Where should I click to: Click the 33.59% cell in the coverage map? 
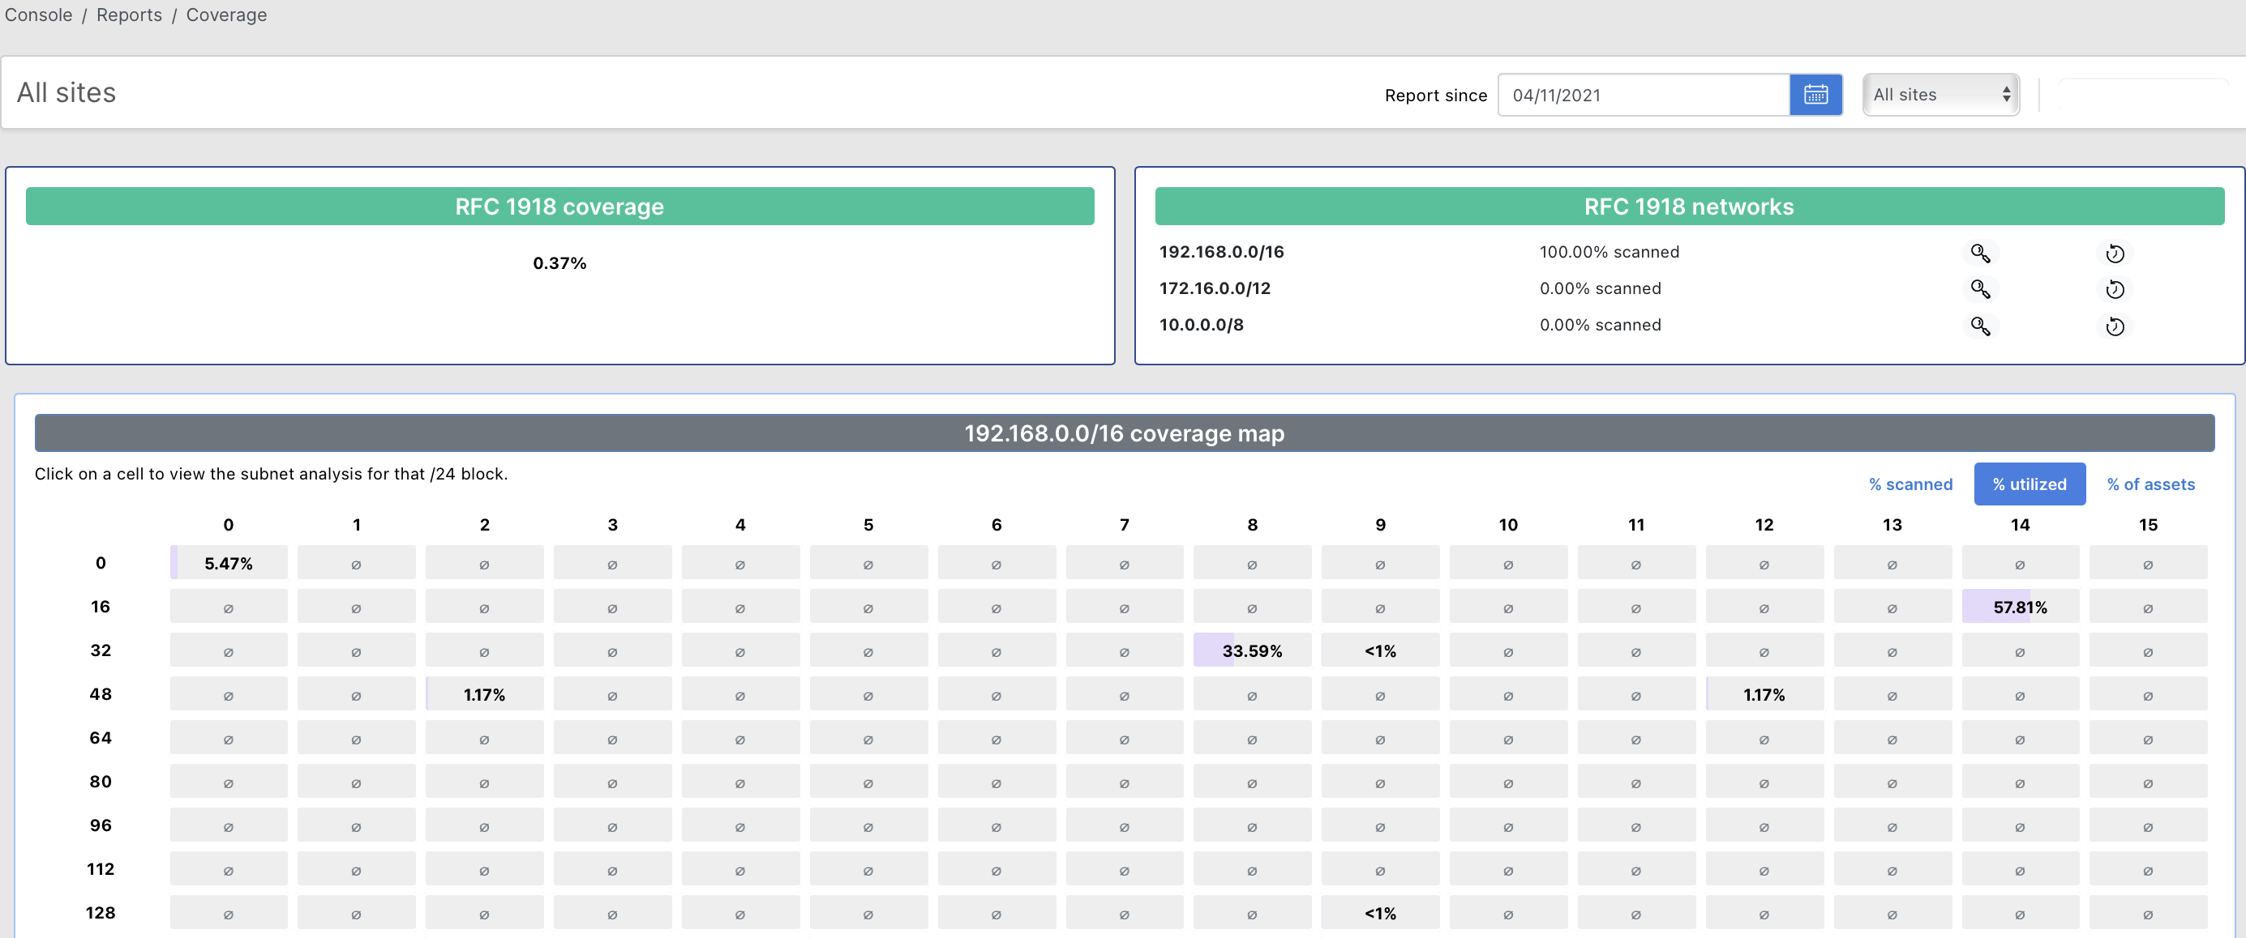[1252, 650]
